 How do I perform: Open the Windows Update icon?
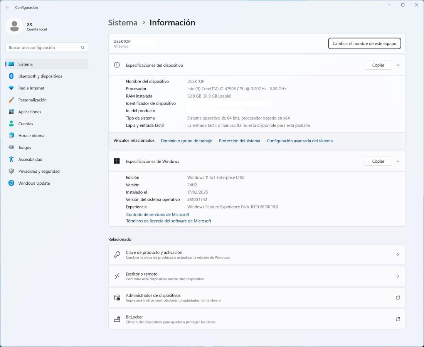tap(11, 184)
